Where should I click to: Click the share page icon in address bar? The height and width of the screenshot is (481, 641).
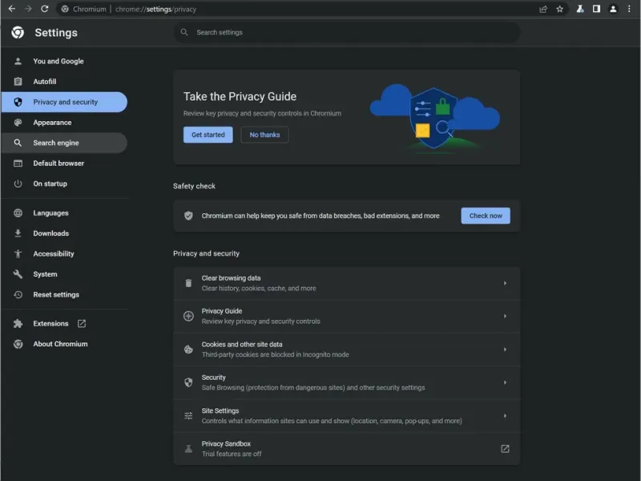[x=544, y=9]
